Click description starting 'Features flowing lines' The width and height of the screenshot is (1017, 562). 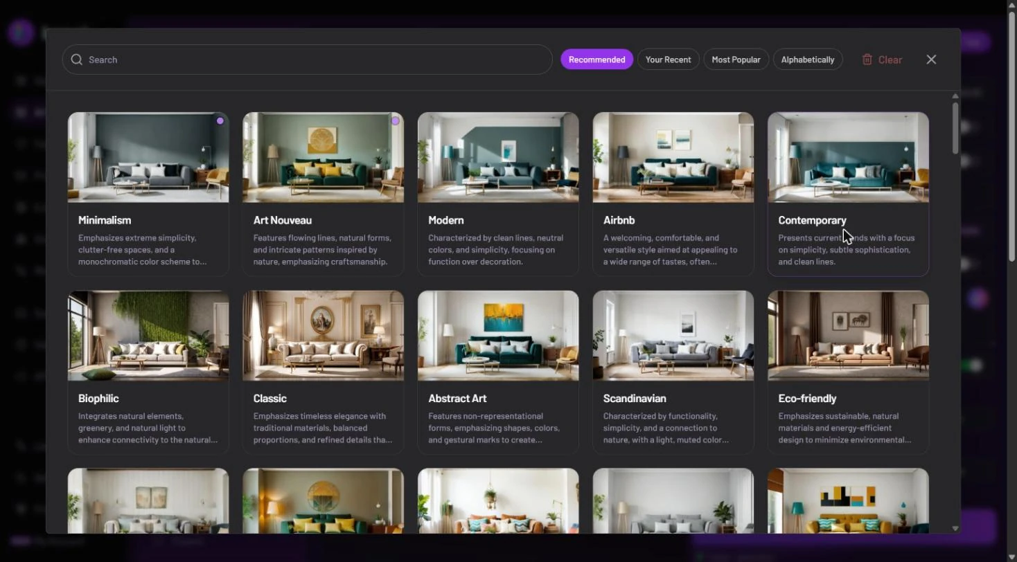(x=322, y=250)
